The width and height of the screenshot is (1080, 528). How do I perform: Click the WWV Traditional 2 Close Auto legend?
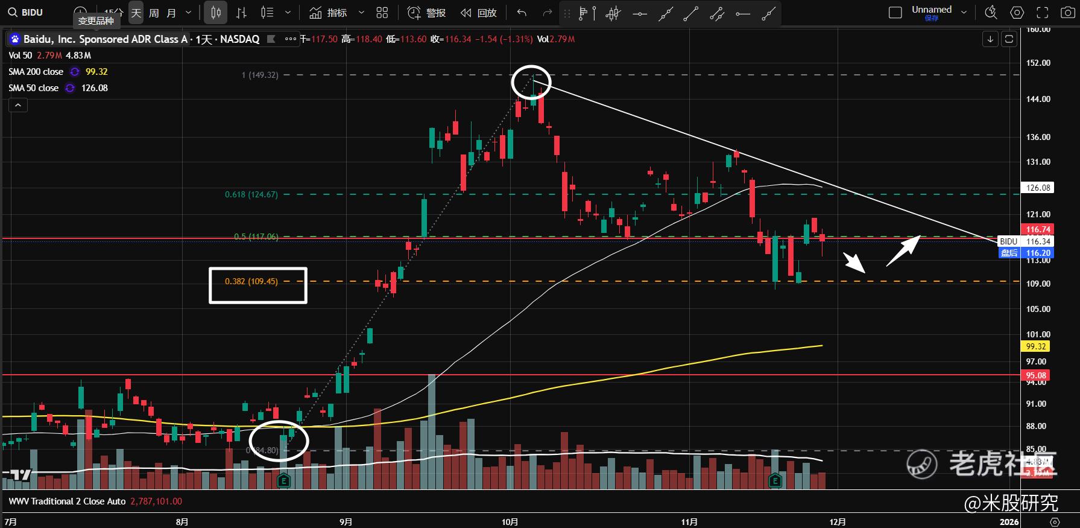coord(67,501)
